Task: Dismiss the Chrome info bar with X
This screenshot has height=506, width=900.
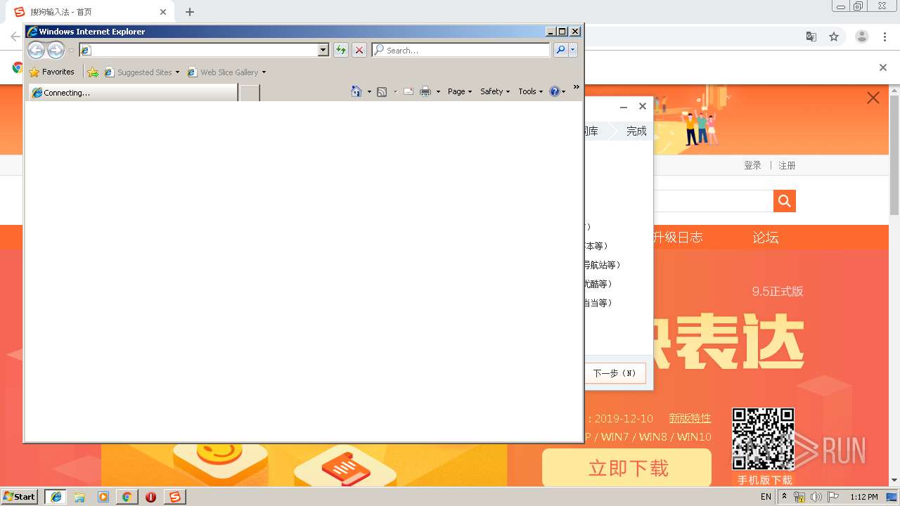Action: [x=883, y=67]
